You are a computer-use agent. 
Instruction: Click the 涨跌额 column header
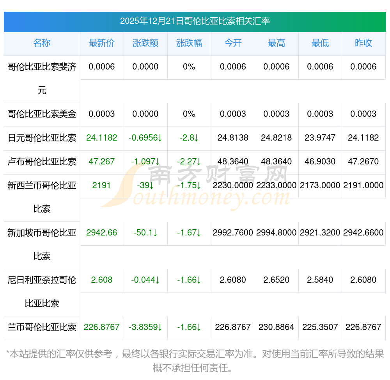[x=145, y=43]
